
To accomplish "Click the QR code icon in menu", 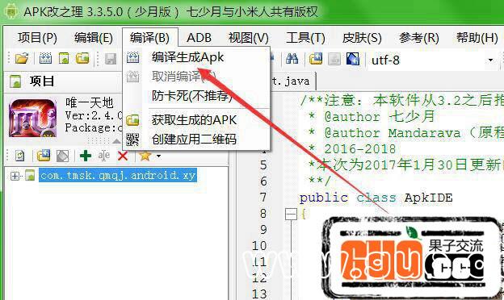I will [132, 140].
